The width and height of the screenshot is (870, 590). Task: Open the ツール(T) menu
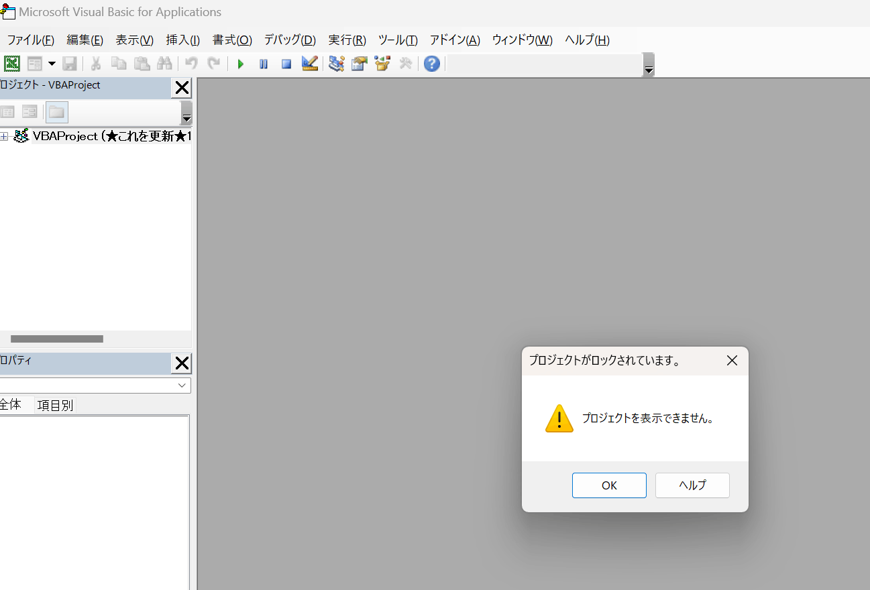[398, 40]
